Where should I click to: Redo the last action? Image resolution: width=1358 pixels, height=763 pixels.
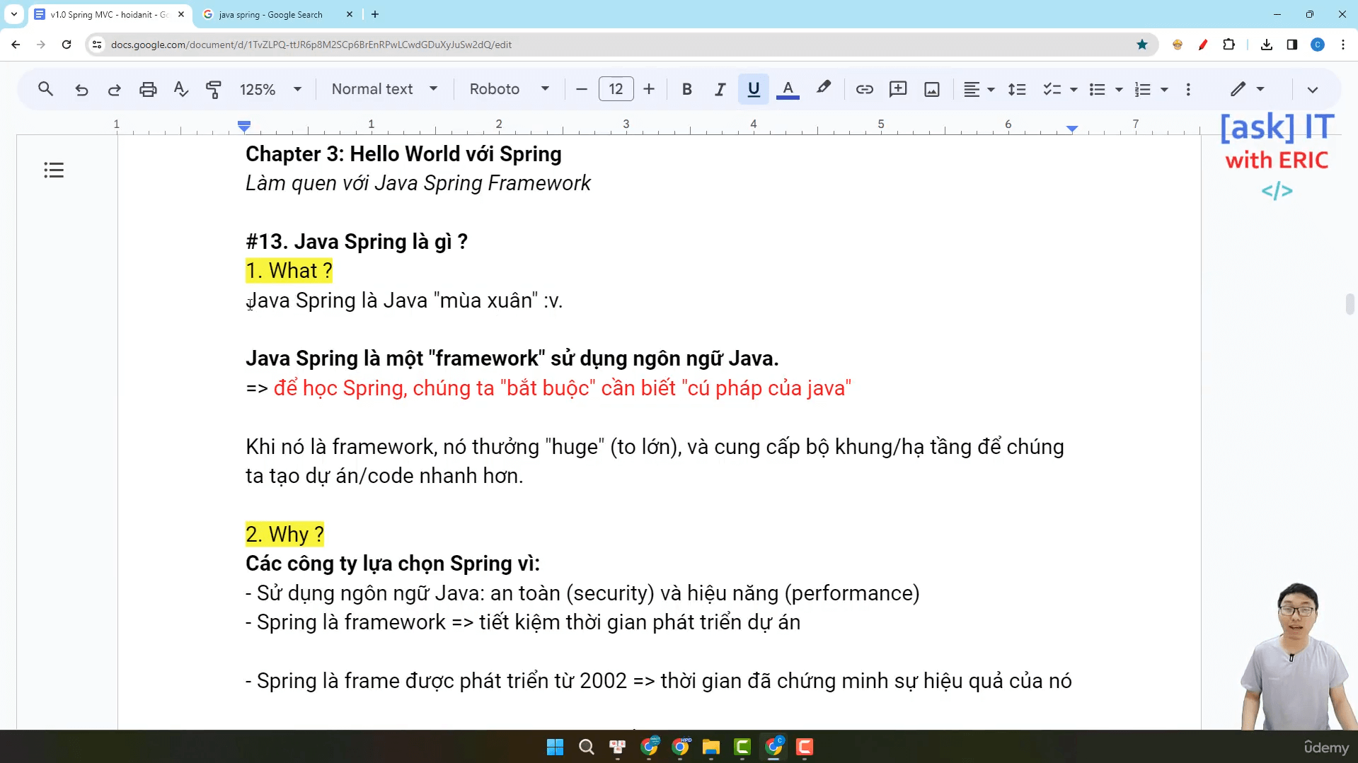point(114,89)
